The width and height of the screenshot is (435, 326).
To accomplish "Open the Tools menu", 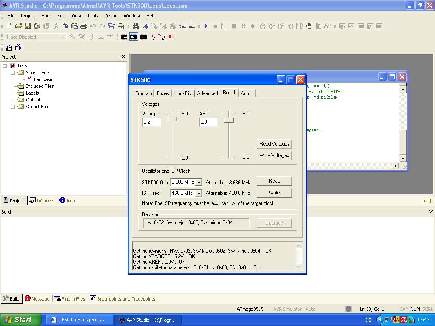I will tap(92, 16).
